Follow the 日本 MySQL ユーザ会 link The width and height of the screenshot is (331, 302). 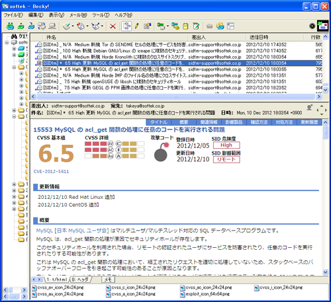click(x=81, y=231)
